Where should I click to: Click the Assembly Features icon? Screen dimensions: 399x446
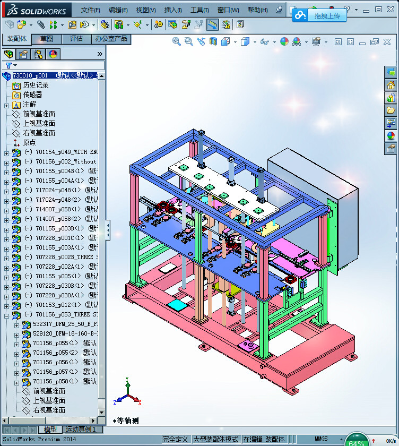coord(119,25)
